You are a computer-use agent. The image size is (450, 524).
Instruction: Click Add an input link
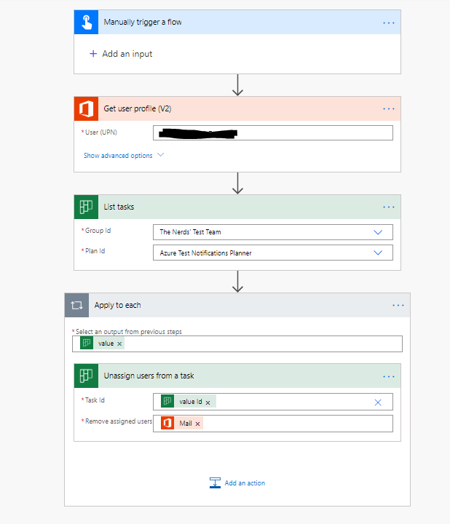[127, 54]
